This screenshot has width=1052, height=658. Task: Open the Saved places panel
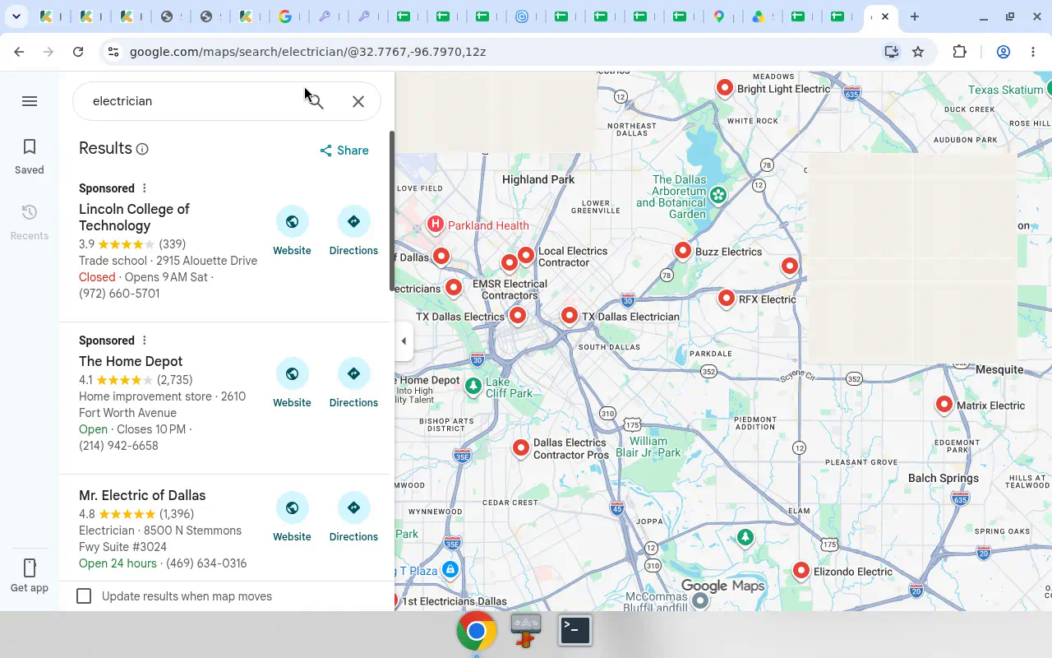pyautogui.click(x=30, y=156)
